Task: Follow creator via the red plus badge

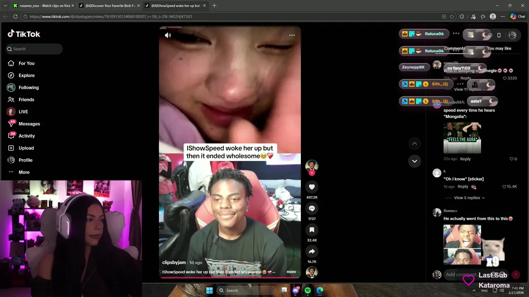Action: tap(312, 173)
